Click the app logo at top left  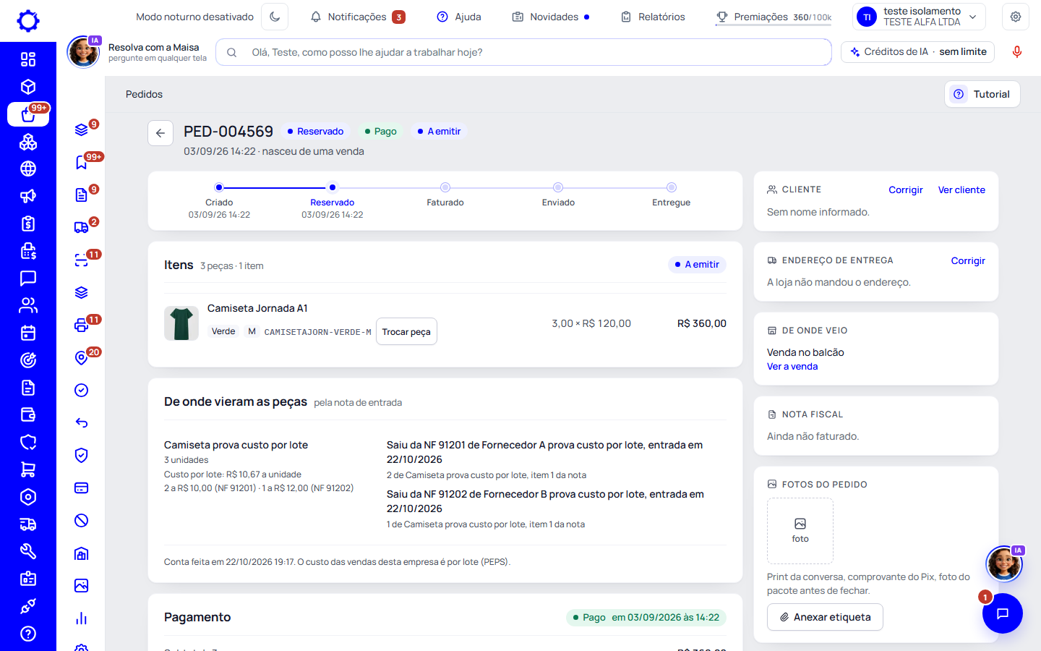click(x=28, y=21)
